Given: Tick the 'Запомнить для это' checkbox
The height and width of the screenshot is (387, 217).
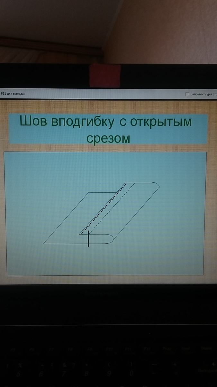Looking at the screenshot, I should click(x=187, y=94).
